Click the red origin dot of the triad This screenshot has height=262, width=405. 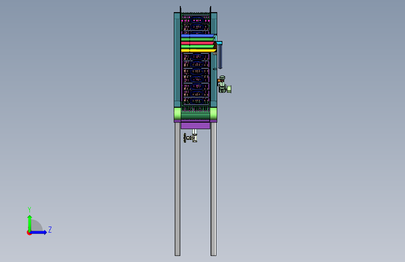[28, 233]
